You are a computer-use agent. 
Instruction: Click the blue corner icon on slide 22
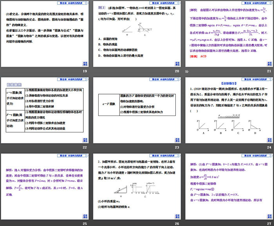point(85,140)
